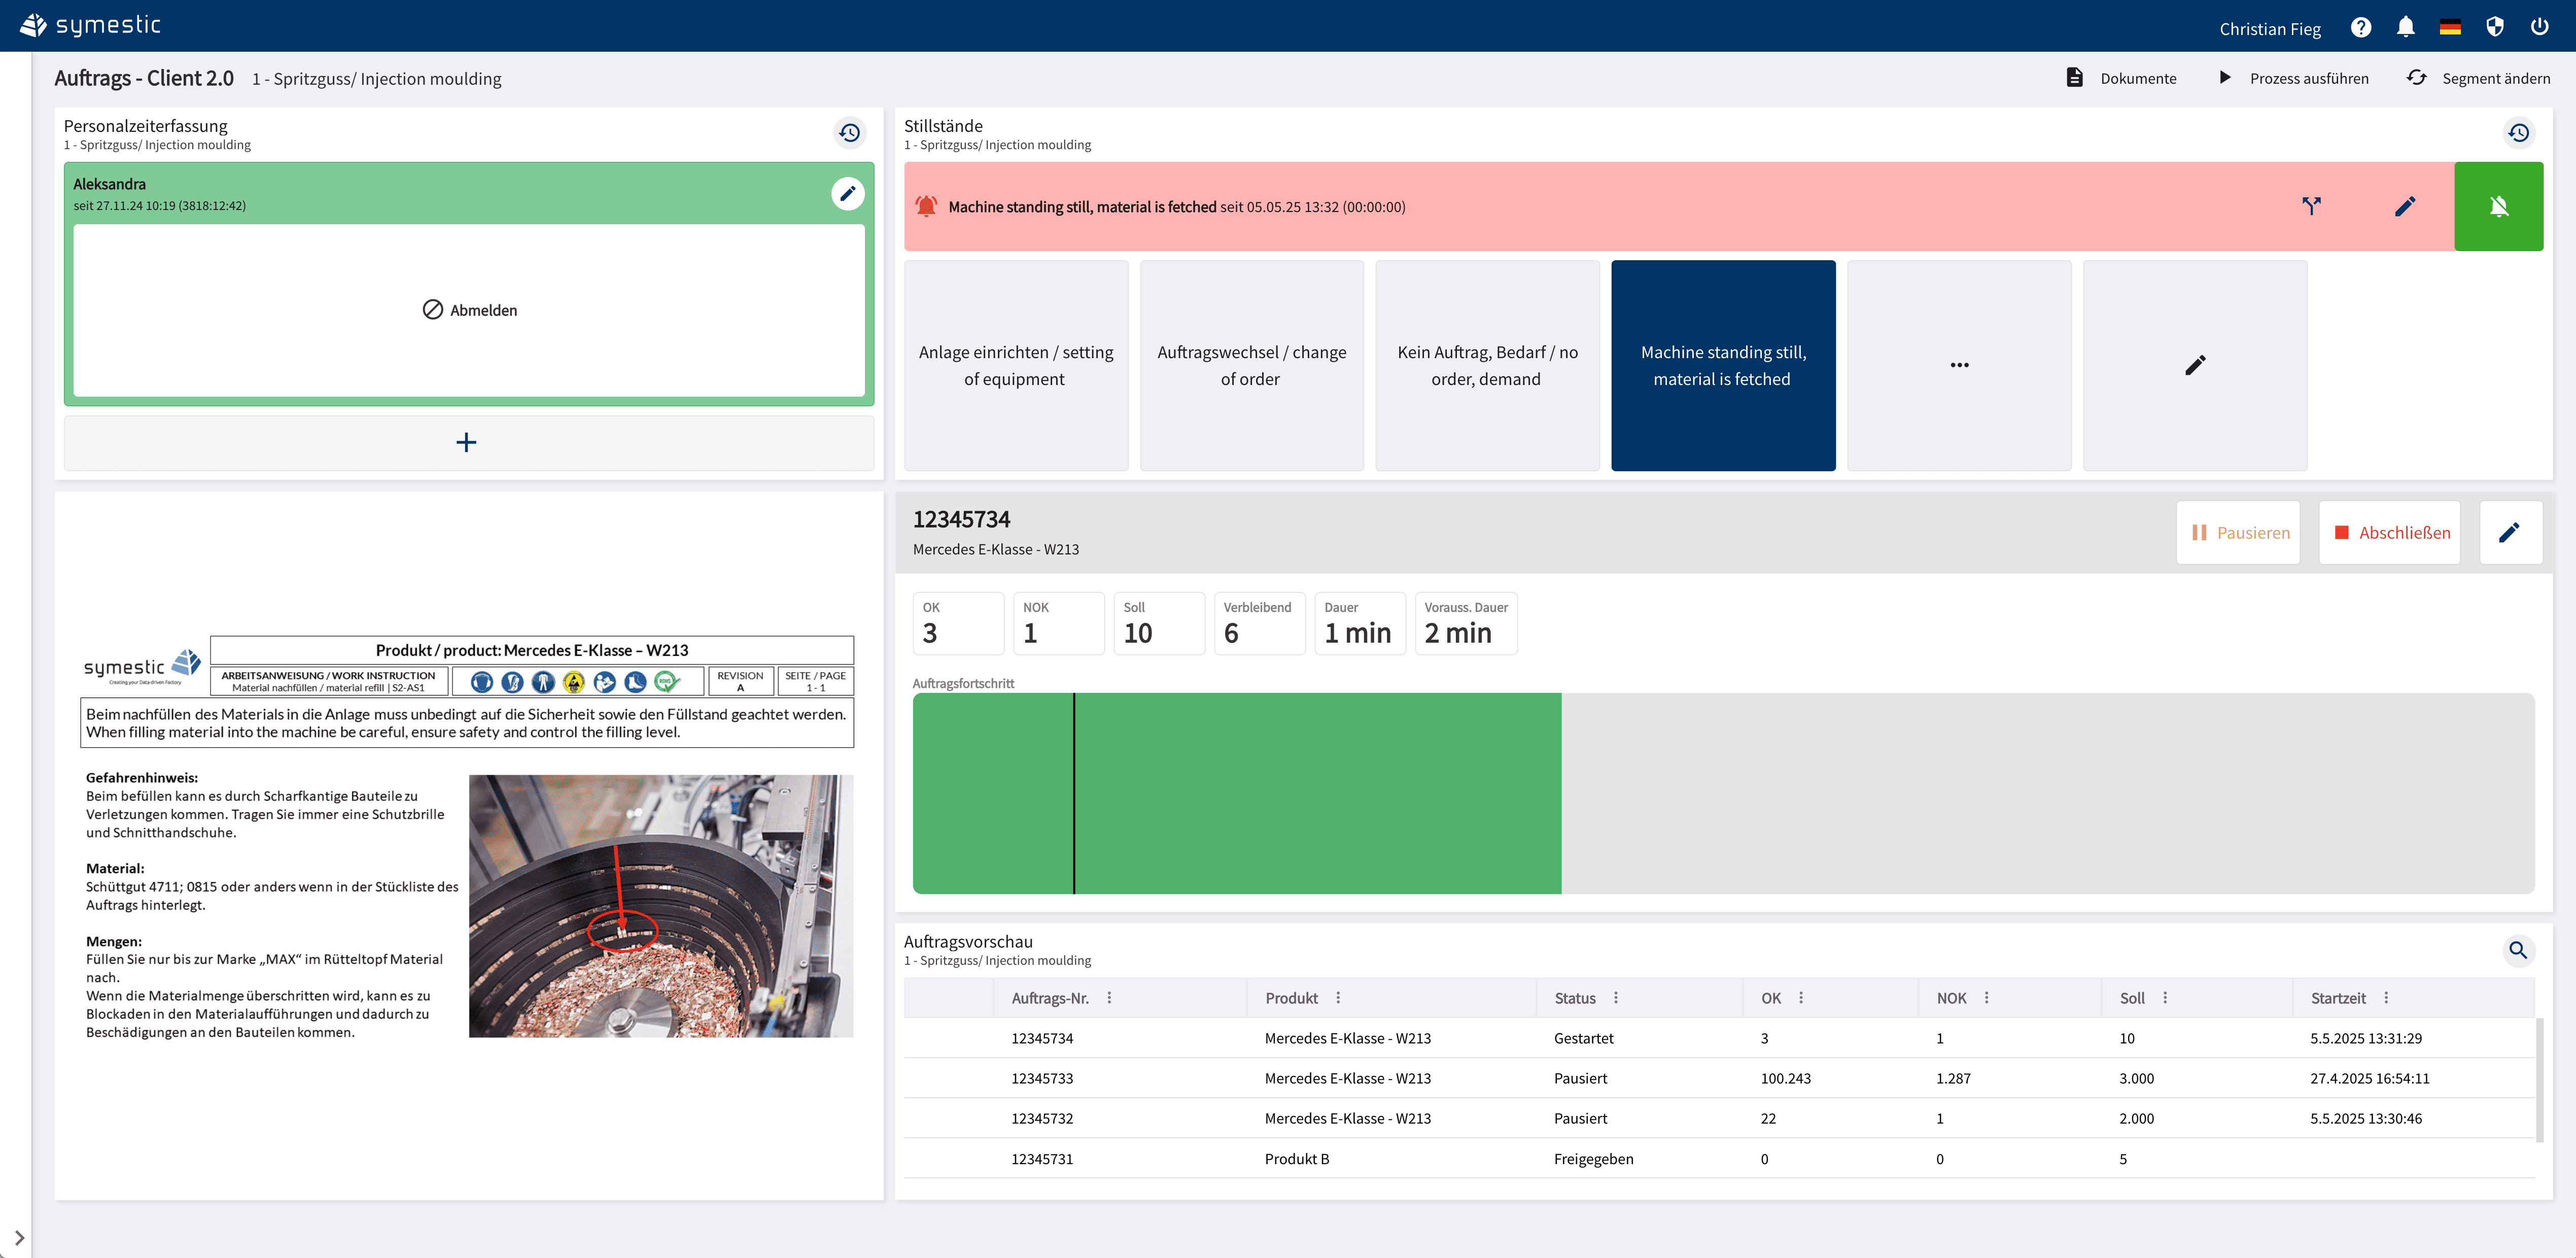Click status Freigegeben cell
This screenshot has width=2576, height=1258.
(1593, 1158)
